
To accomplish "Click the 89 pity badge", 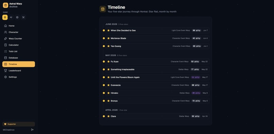I will coord(196,30).
